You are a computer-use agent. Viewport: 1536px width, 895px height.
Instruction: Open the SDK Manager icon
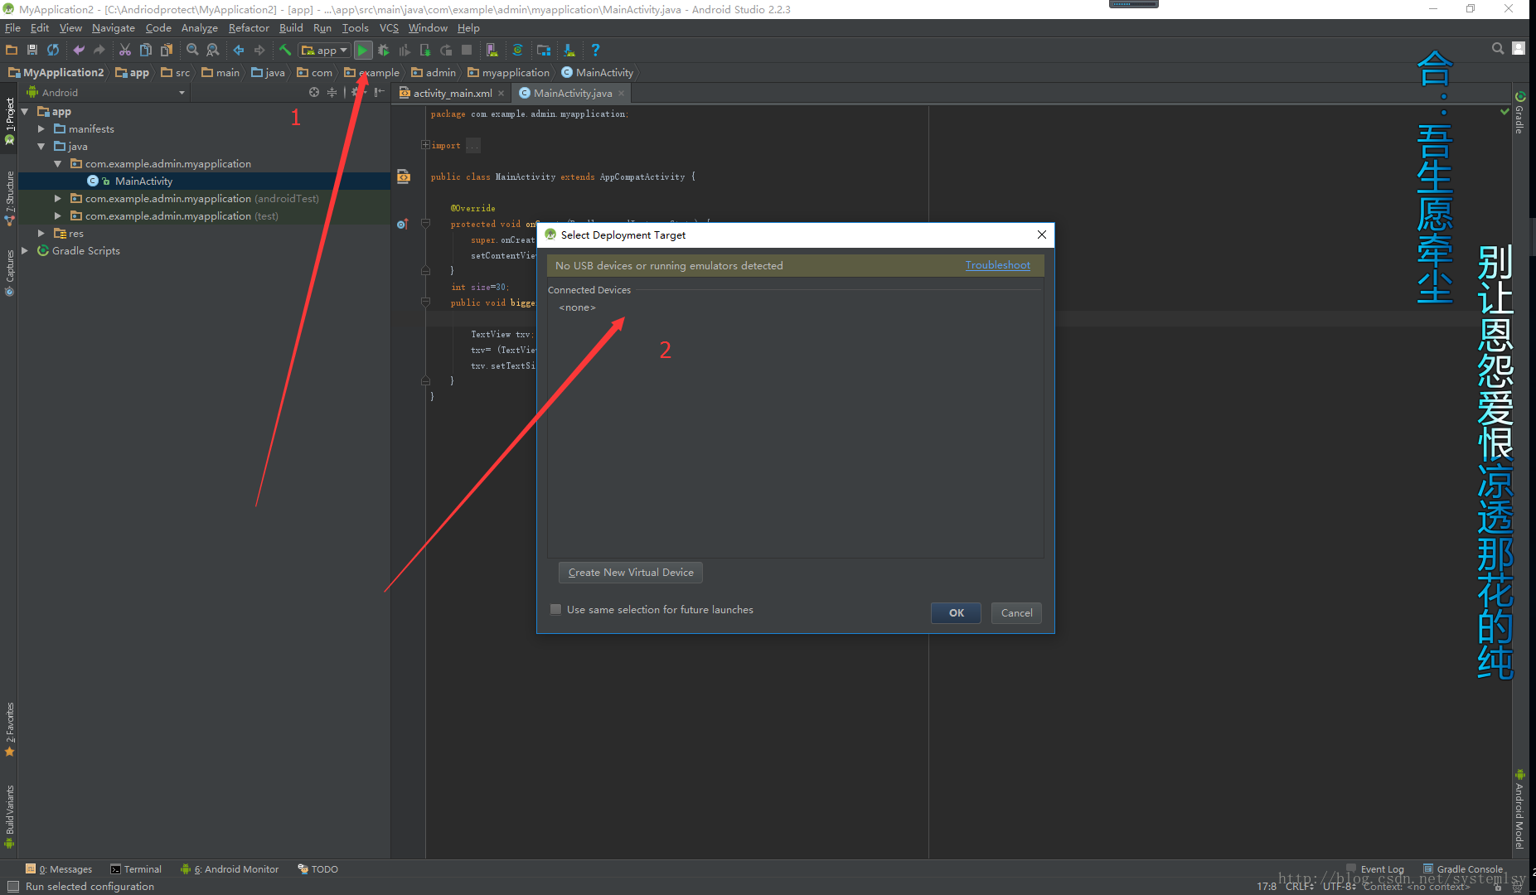569,50
